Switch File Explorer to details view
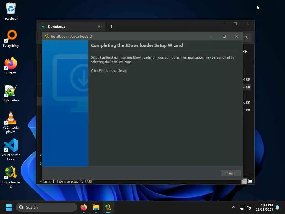Image resolution: width=285 pixels, height=214 pixels. [244, 181]
